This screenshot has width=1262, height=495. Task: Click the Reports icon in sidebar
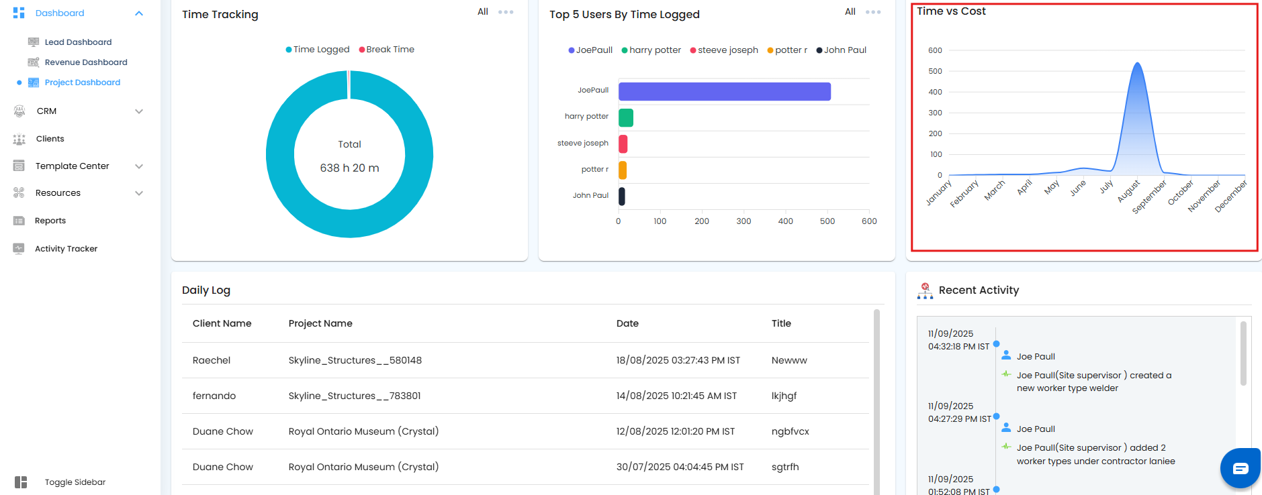click(19, 221)
